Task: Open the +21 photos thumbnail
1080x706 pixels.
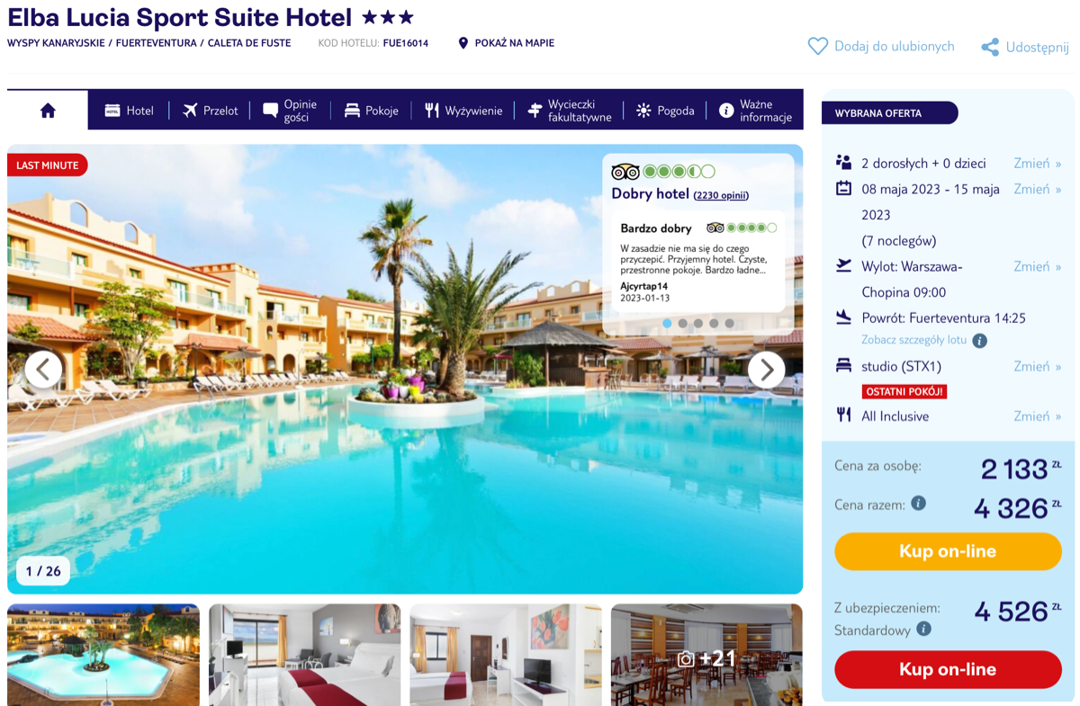Action: [x=706, y=655]
